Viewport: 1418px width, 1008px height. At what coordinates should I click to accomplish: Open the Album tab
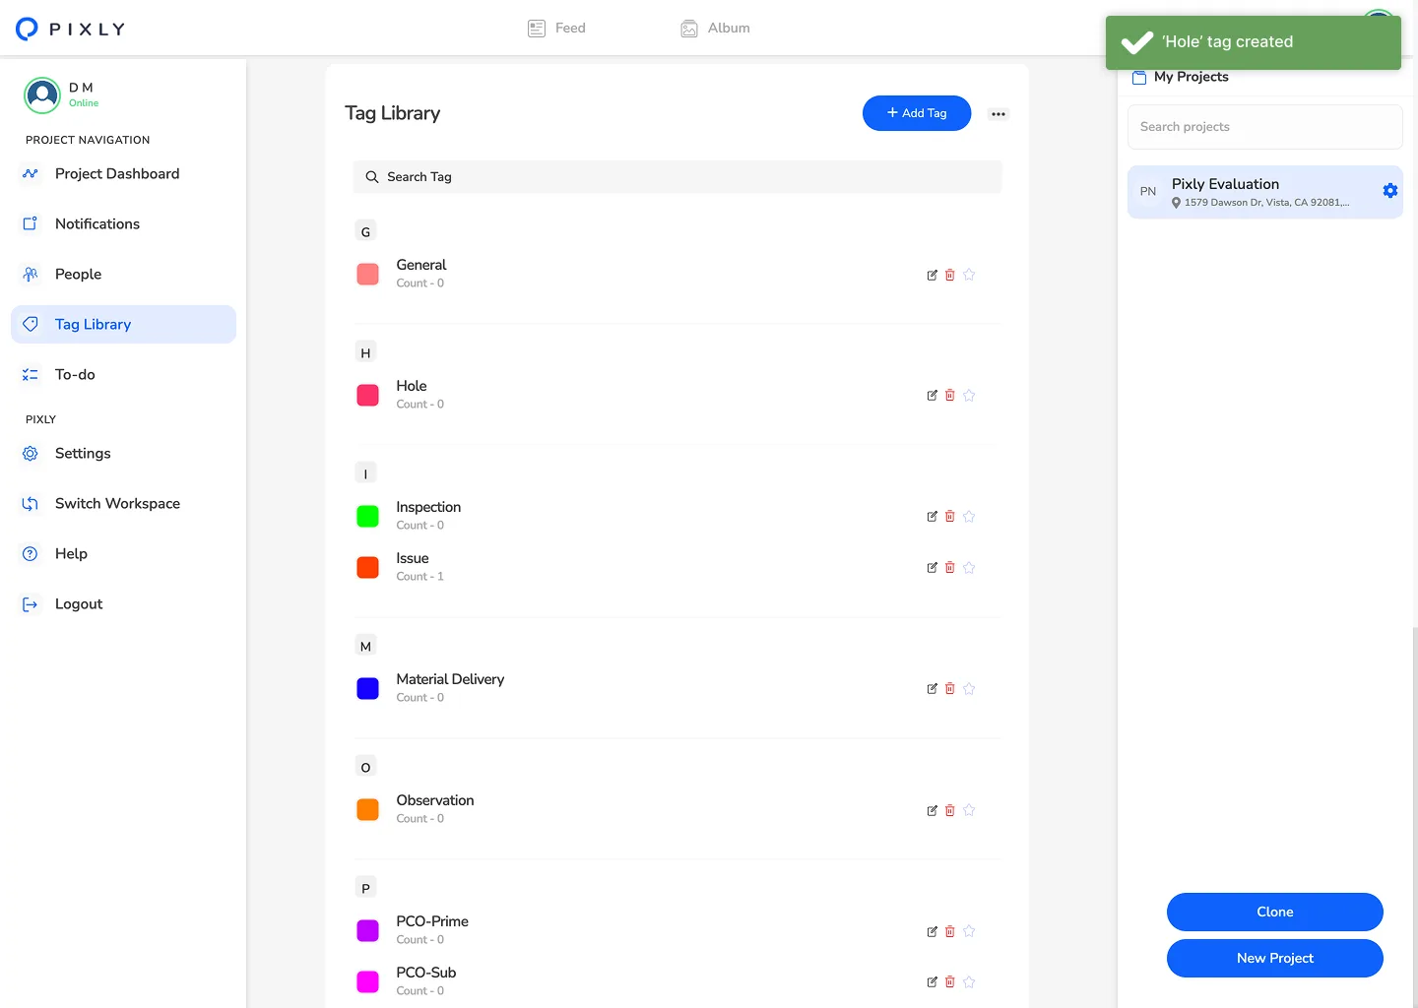[716, 29]
